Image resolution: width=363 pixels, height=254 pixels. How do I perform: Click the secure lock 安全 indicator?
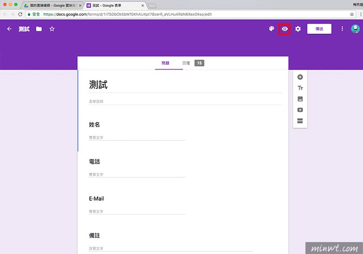coord(34,15)
